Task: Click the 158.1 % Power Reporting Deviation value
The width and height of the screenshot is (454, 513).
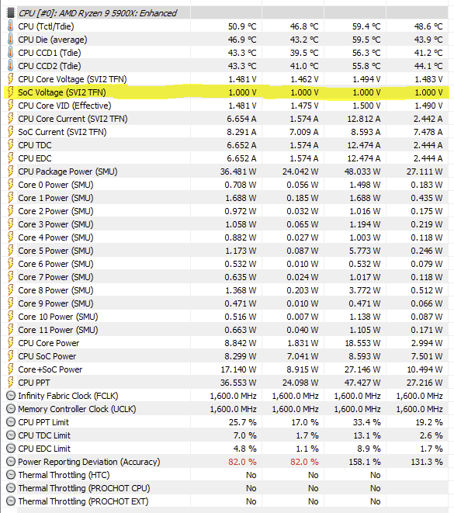Action: tap(365, 462)
